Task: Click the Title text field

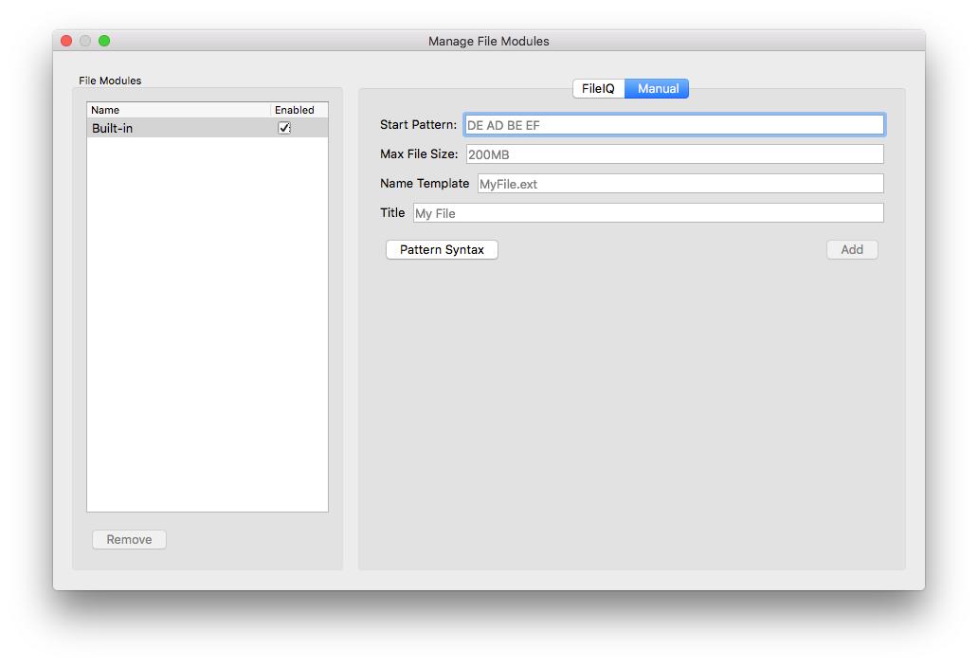Action: [647, 212]
